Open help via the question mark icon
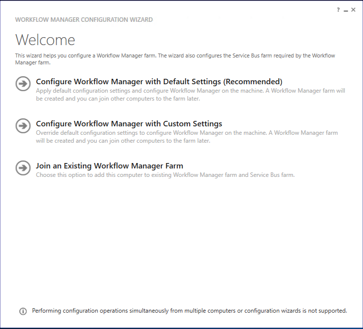The width and height of the screenshot is (363, 329). (x=338, y=10)
